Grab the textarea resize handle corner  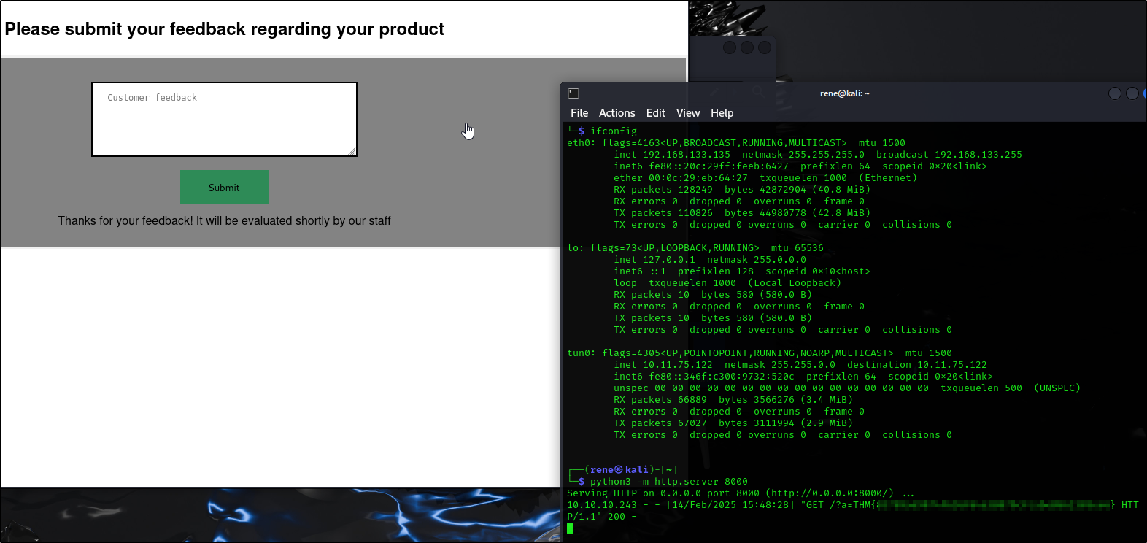pyautogui.click(x=352, y=151)
